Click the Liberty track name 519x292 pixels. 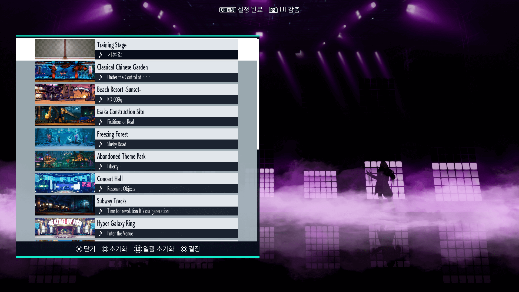113,167
